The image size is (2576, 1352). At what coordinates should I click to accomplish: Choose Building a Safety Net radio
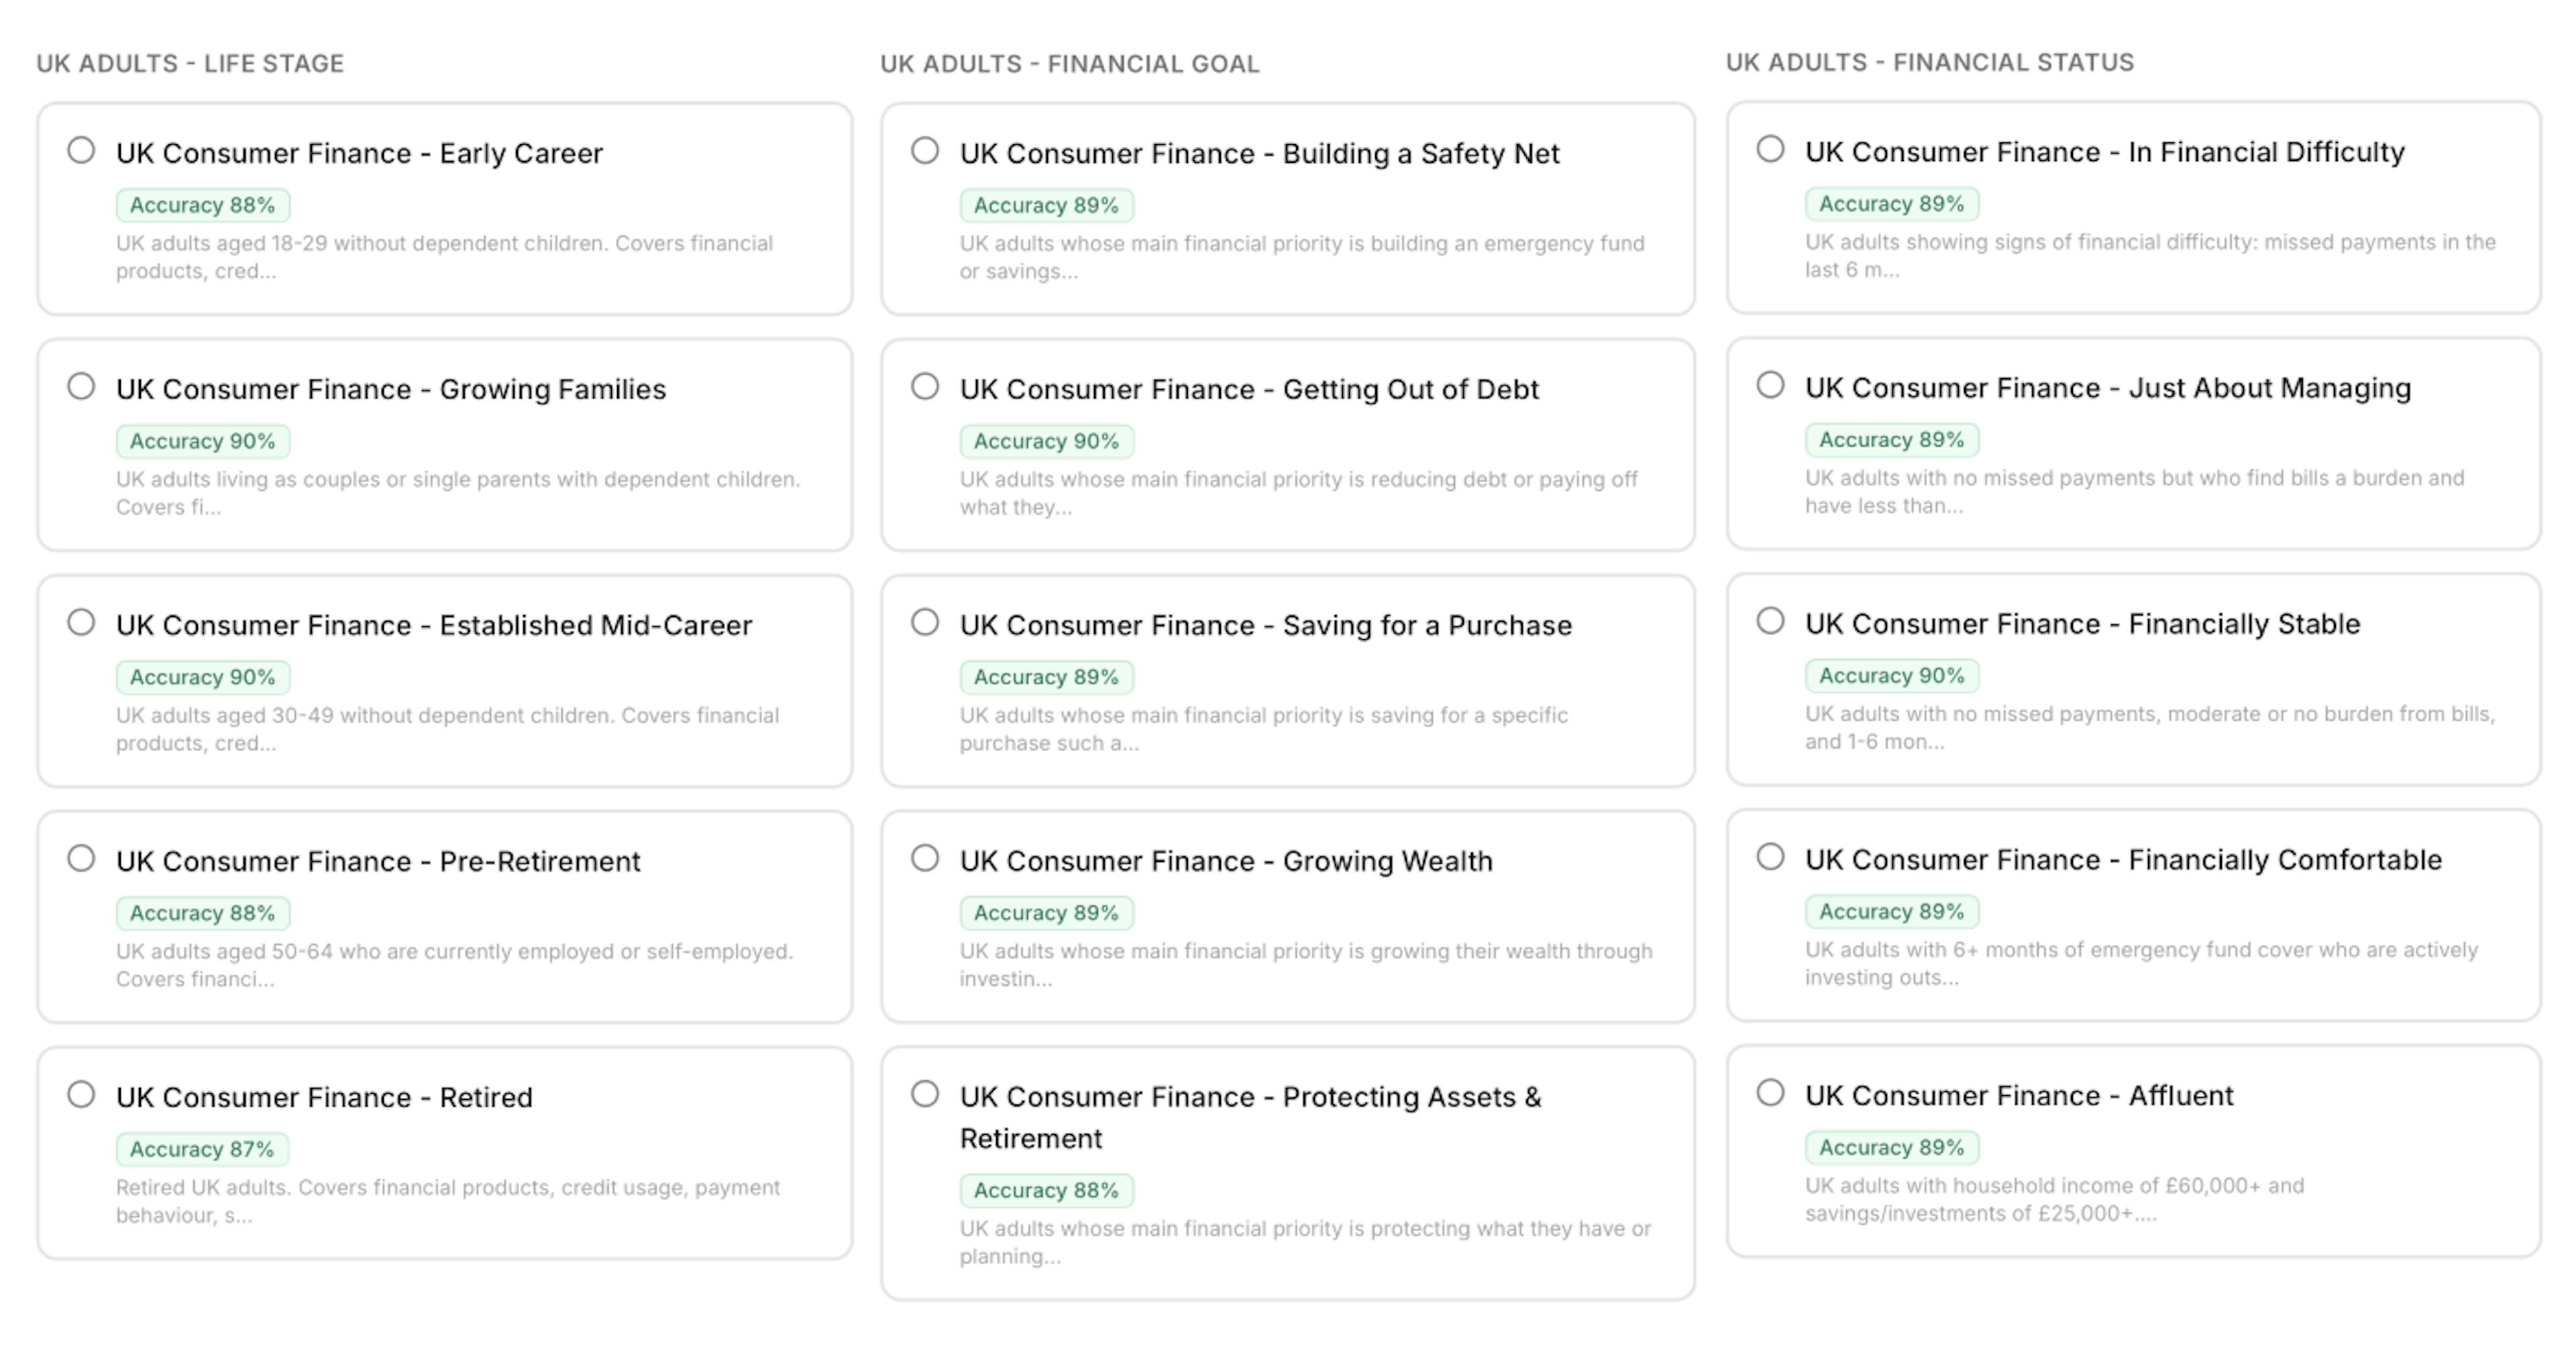[x=925, y=150]
